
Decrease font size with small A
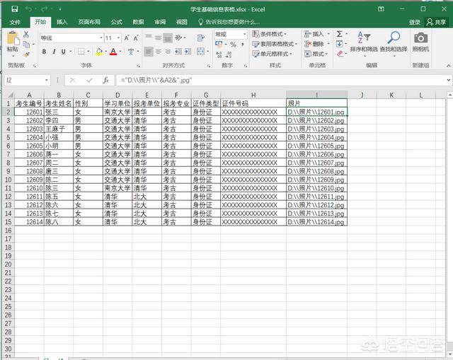pos(136,37)
